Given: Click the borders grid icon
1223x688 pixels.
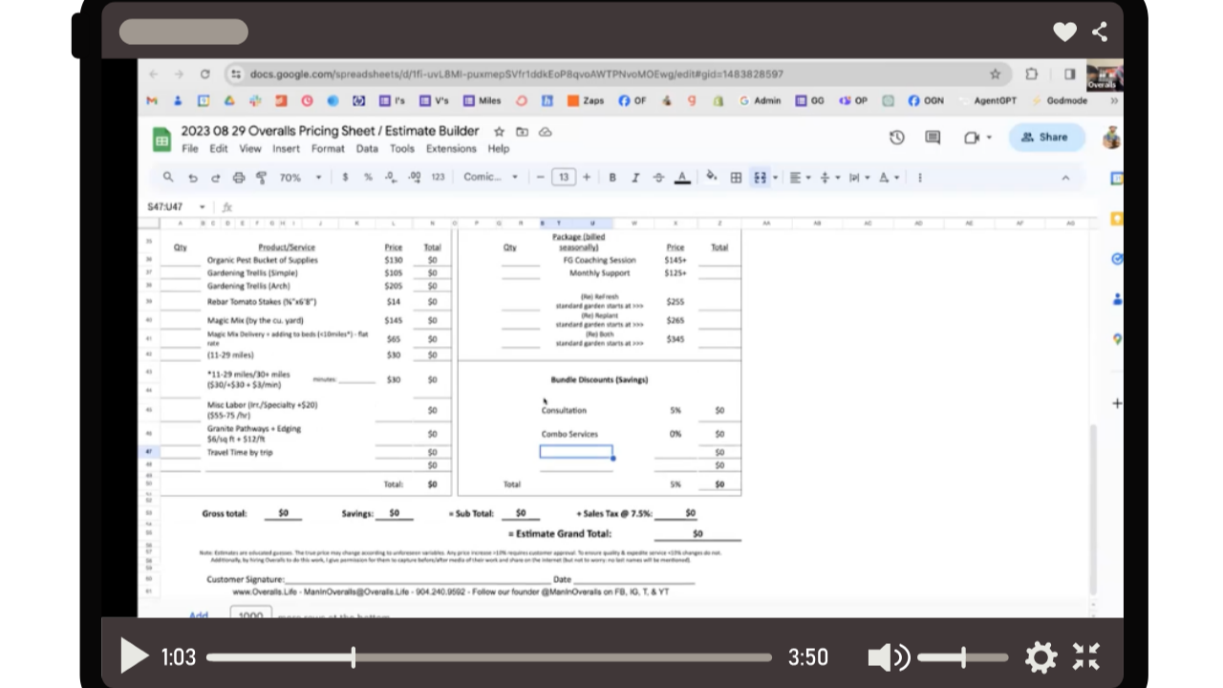Looking at the screenshot, I should (736, 178).
